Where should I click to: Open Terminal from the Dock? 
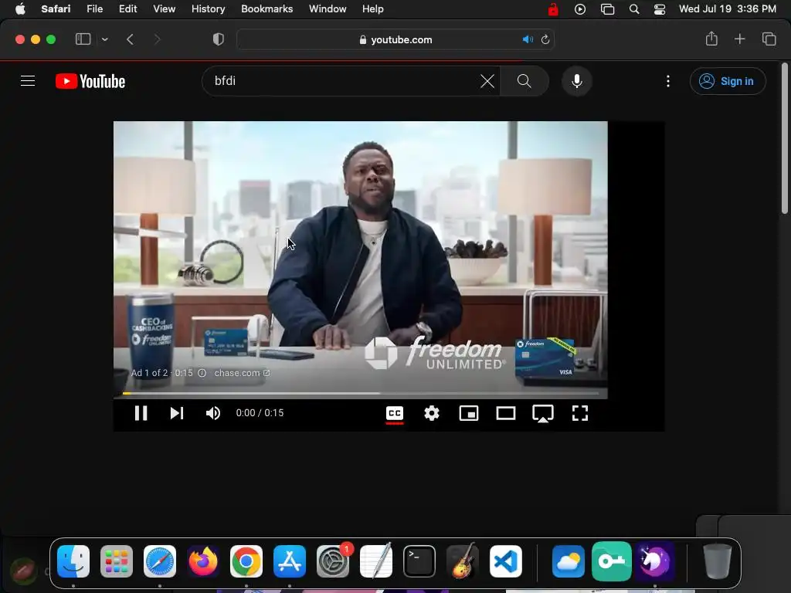[419, 561]
